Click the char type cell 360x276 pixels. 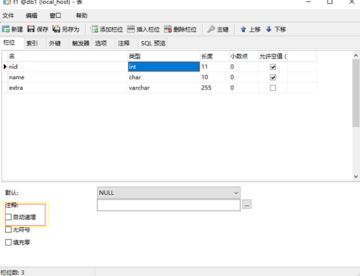164,77
